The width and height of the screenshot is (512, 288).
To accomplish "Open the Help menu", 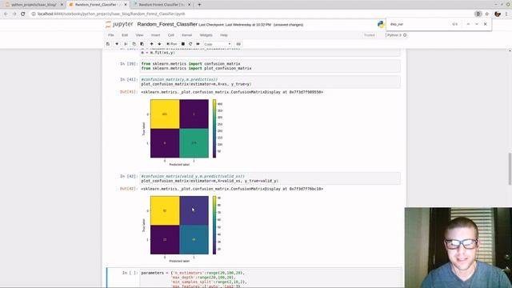I will coord(224,35).
